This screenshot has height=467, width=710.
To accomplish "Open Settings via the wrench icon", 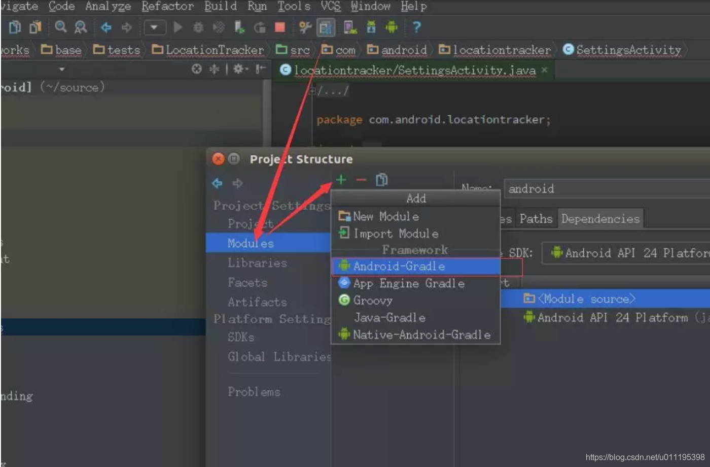I will [305, 27].
